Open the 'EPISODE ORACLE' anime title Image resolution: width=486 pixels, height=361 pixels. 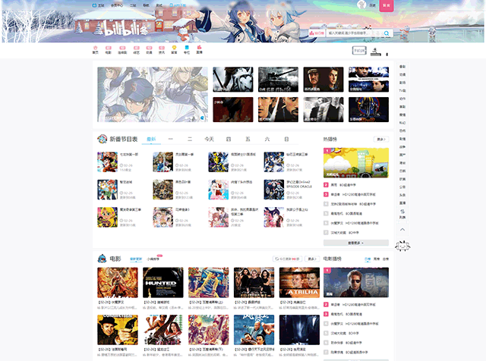click(x=298, y=184)
